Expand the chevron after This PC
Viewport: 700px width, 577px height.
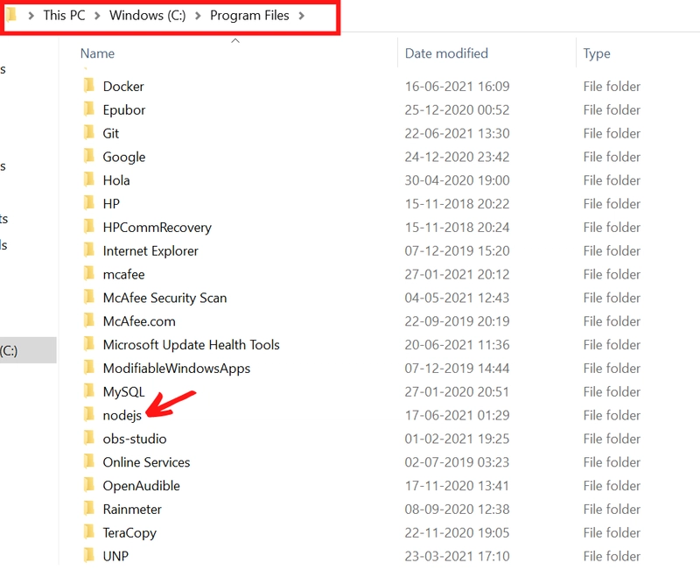pyautogui.click(x=97, y=16)
